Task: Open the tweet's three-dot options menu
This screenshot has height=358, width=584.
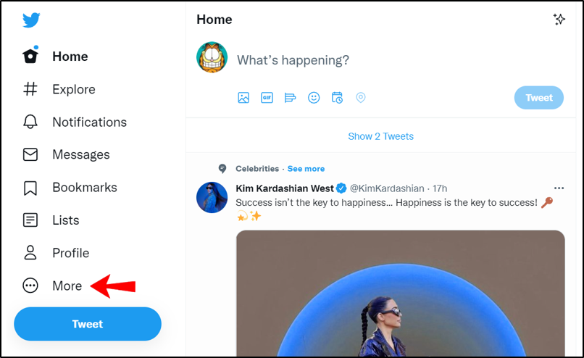Action: [x=559, y=188]
